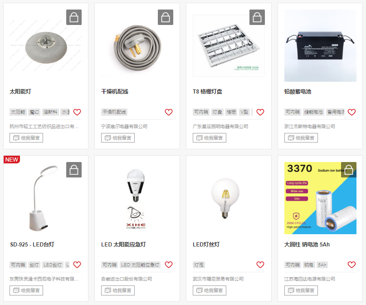Open the LED filament bulb product image
The width and height of the screenshot is (366, 305).
click(225, 198)
